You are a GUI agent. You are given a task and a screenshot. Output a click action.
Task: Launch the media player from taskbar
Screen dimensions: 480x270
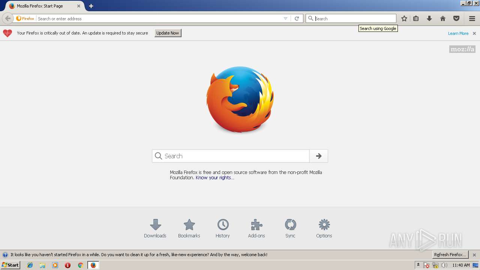[x=55, y=265]
